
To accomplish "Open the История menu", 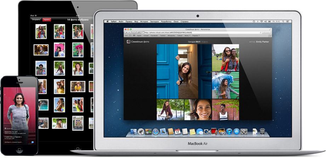I will 144,22.
